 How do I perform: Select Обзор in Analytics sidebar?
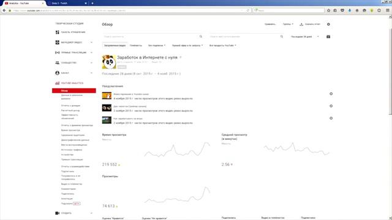(x=74, y=90)
